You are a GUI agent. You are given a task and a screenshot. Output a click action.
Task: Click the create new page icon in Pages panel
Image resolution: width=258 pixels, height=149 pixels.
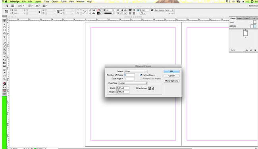coord(251,50)
